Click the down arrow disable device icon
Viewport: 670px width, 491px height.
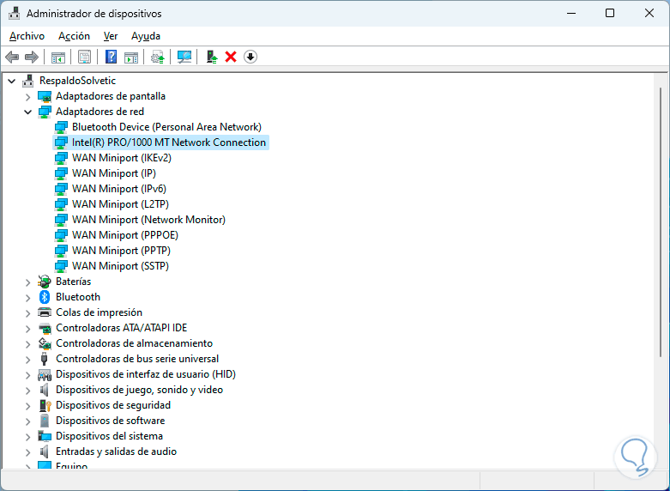pos(250,57)
